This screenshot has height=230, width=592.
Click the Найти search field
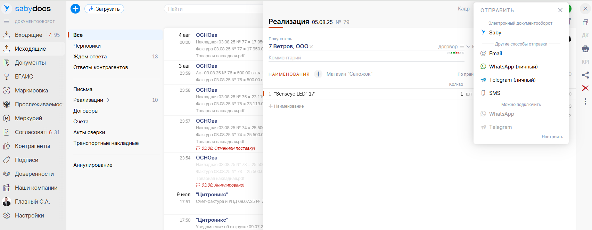[x=212, y=9]
